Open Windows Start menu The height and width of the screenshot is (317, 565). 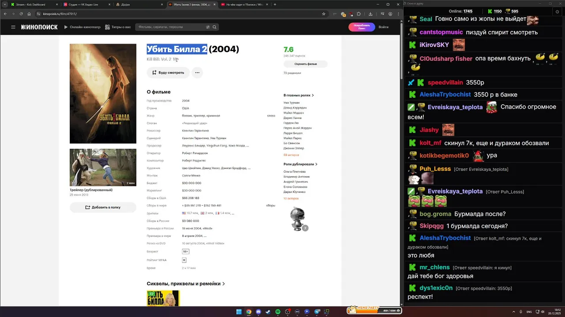[x=239, y=312]
